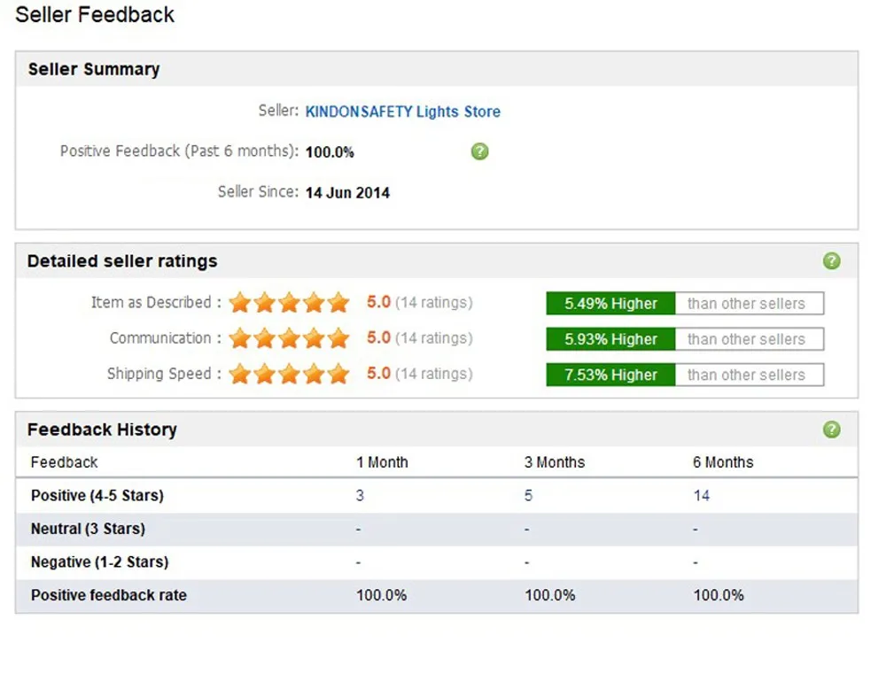Click the 7.53% Higher green badge
The height and width of the screenshot is (689, 886).
coord(610,375)
